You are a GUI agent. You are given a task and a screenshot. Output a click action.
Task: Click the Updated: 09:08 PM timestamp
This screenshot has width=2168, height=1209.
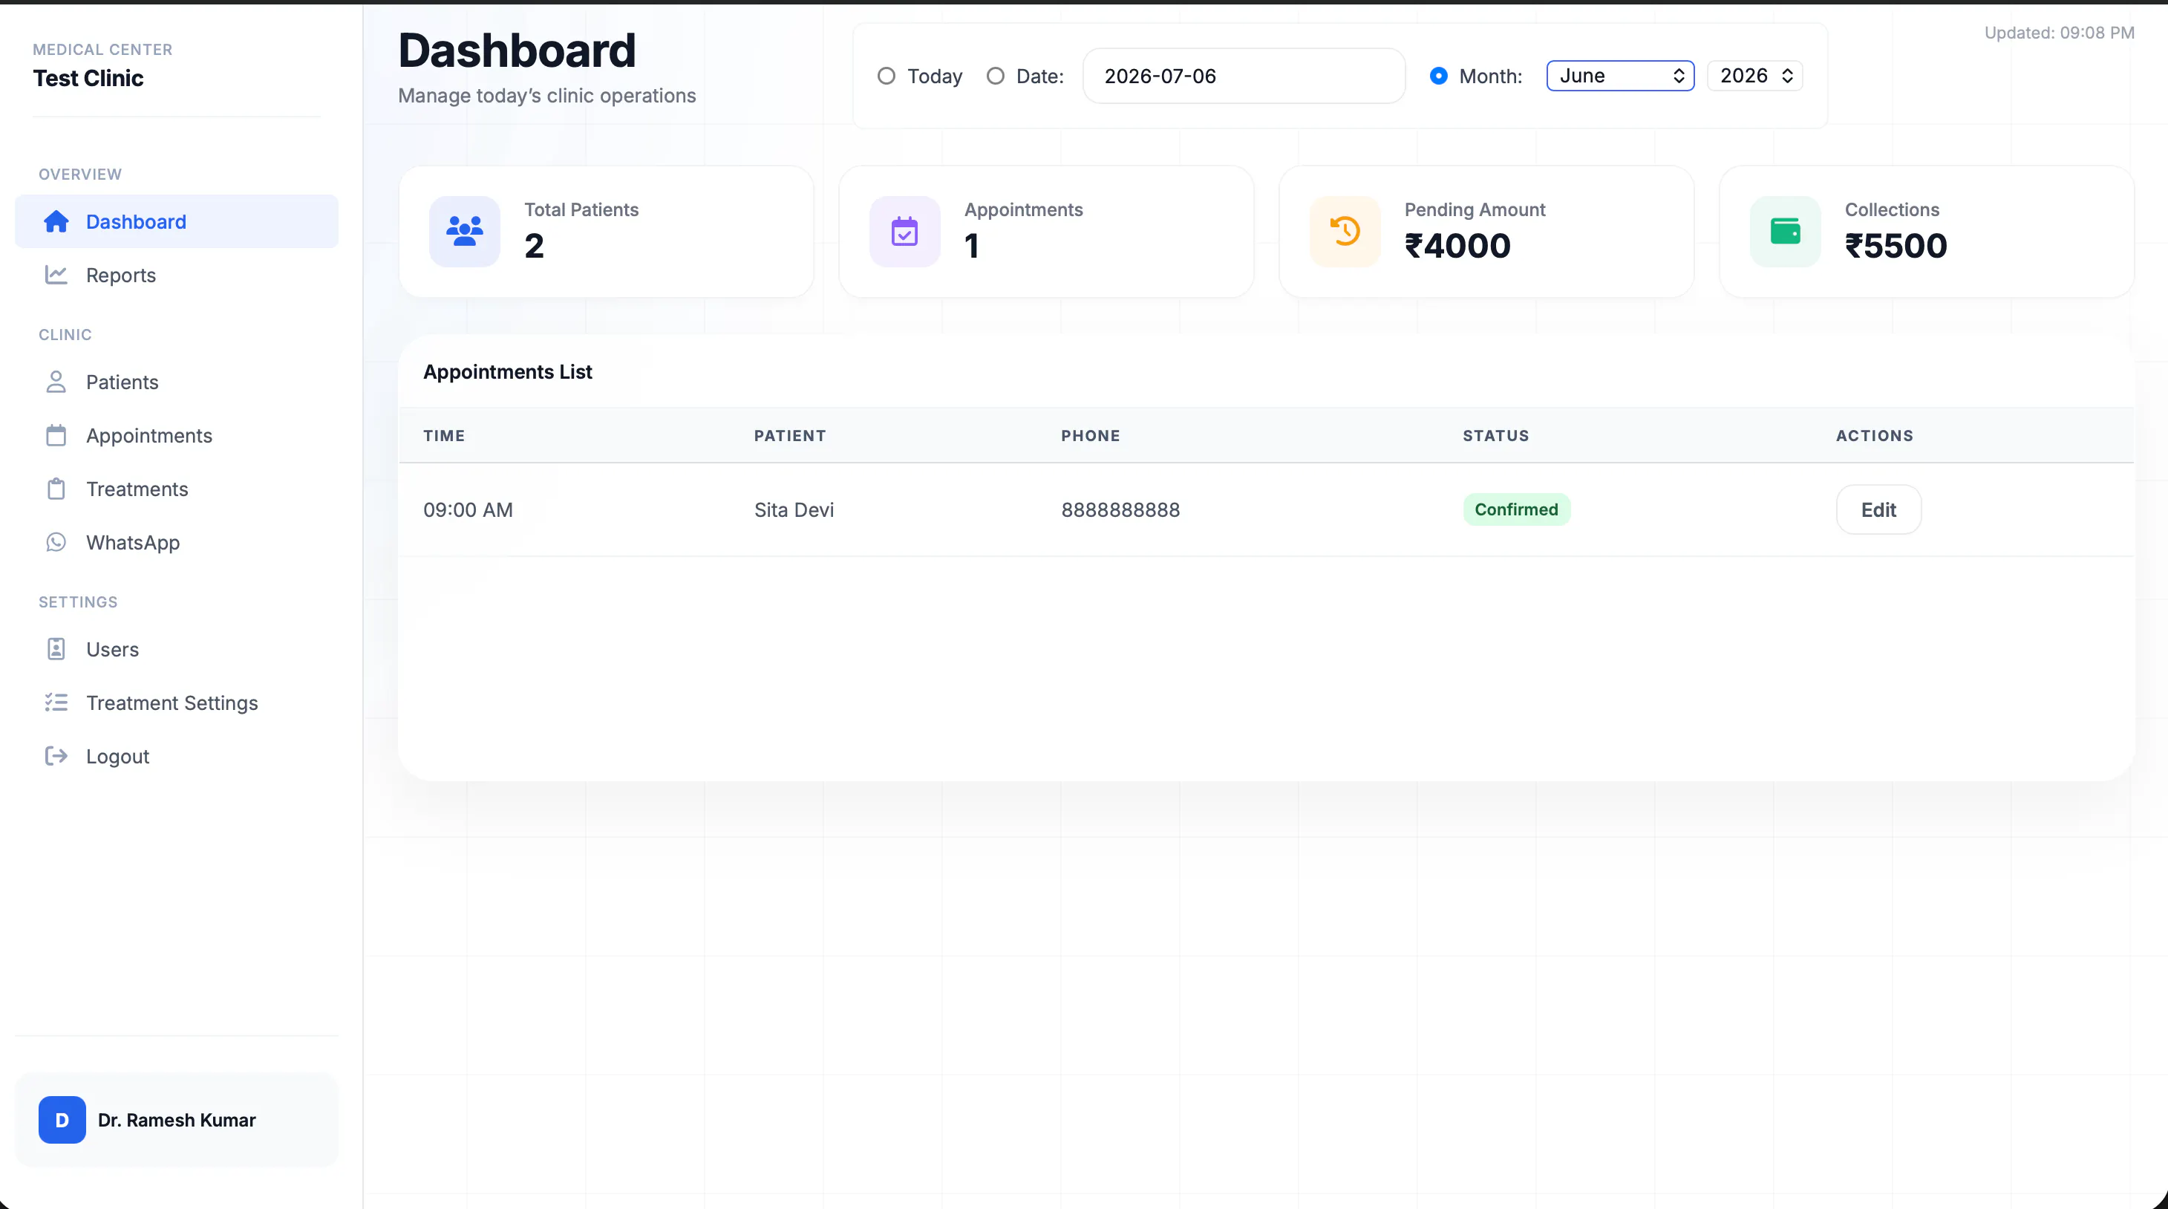tap(2060, 33)
